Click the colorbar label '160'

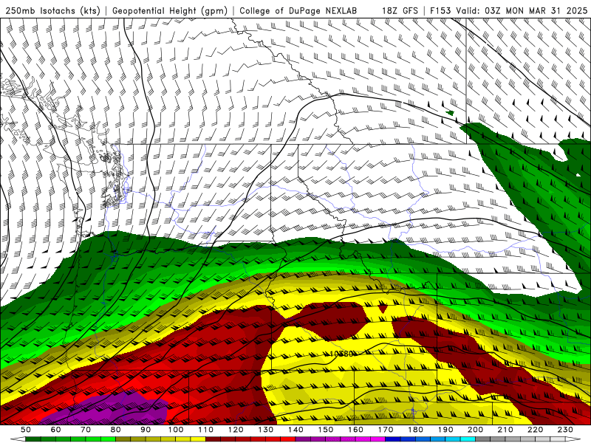356,430
